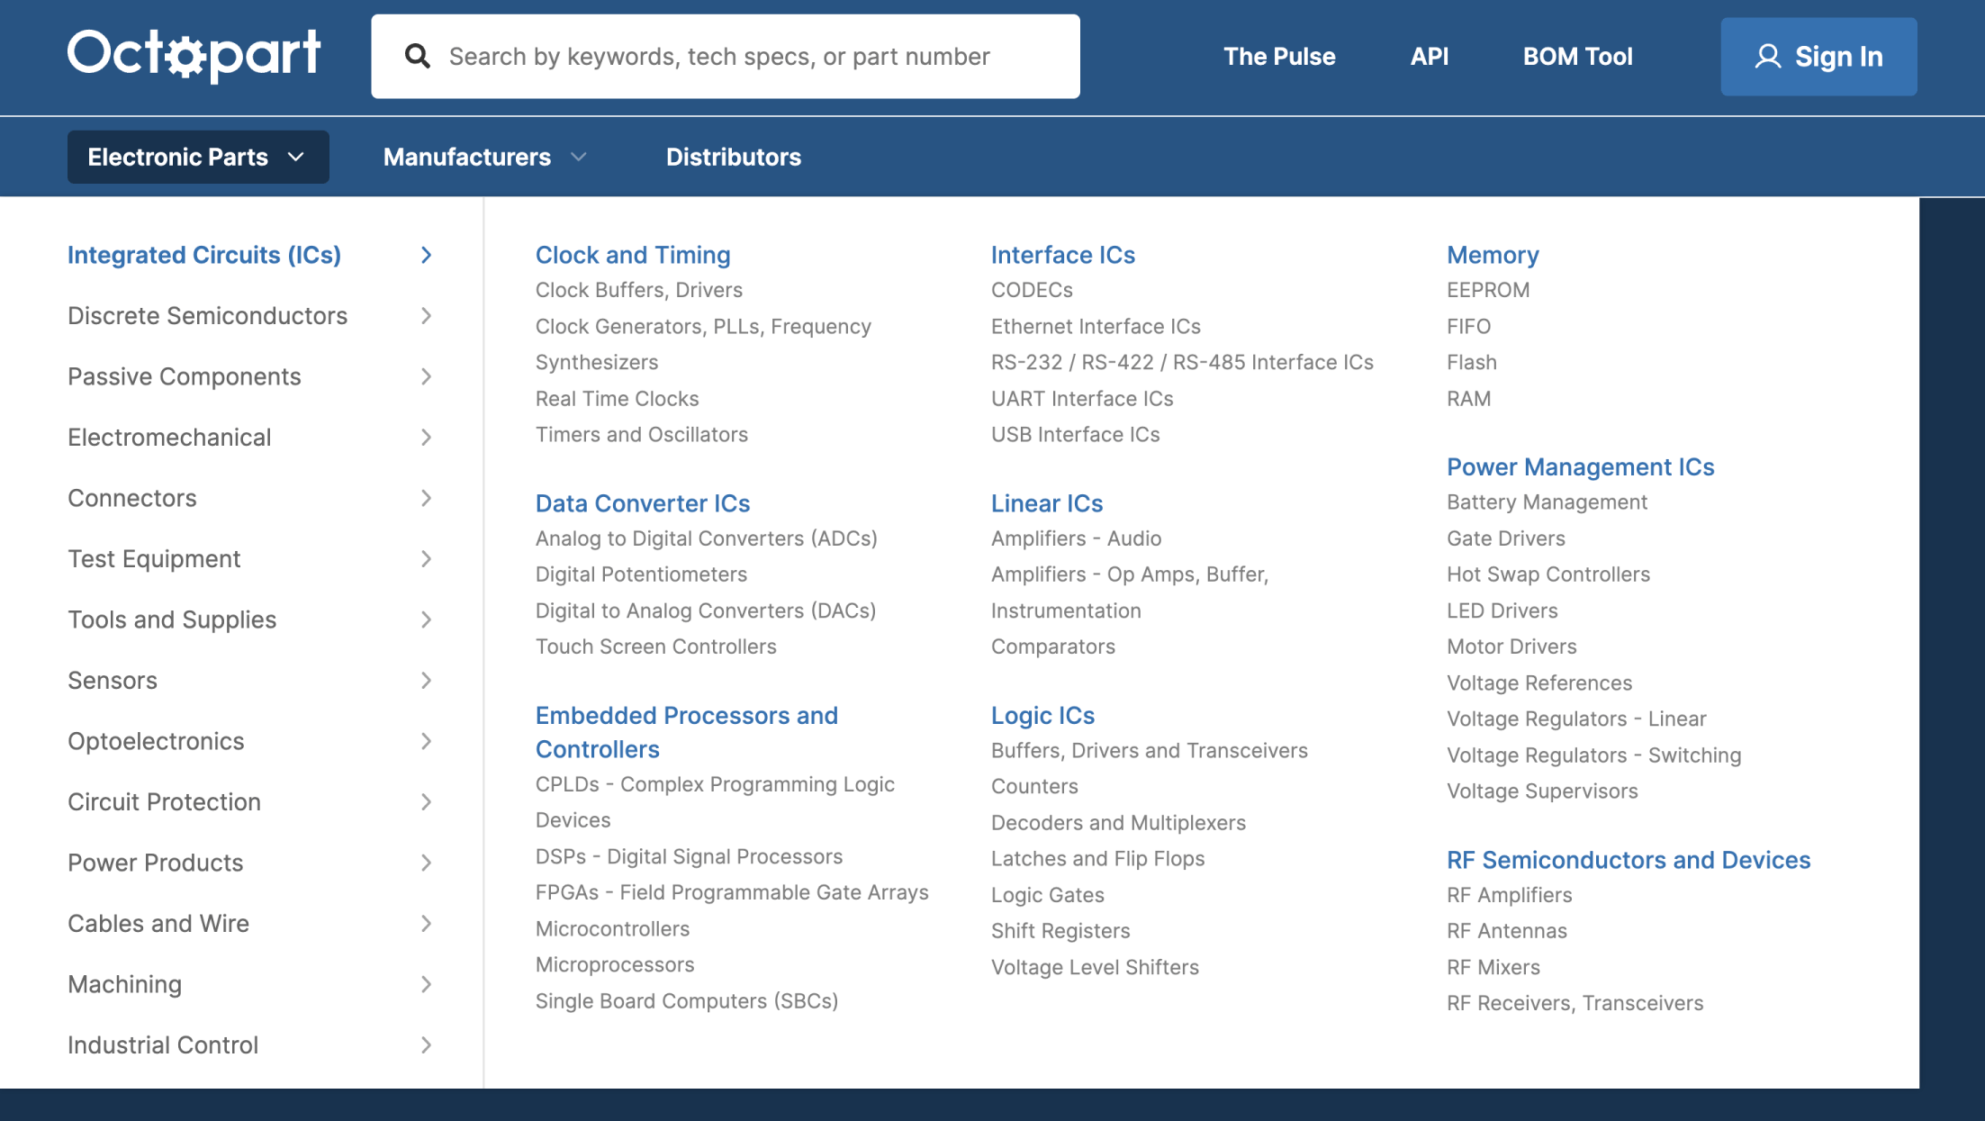Open the API link
Screen dimensions: 1985x1121
[1430, 56]
